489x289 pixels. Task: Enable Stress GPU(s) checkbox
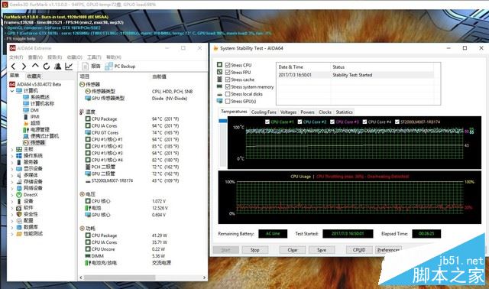pos(228,102)
